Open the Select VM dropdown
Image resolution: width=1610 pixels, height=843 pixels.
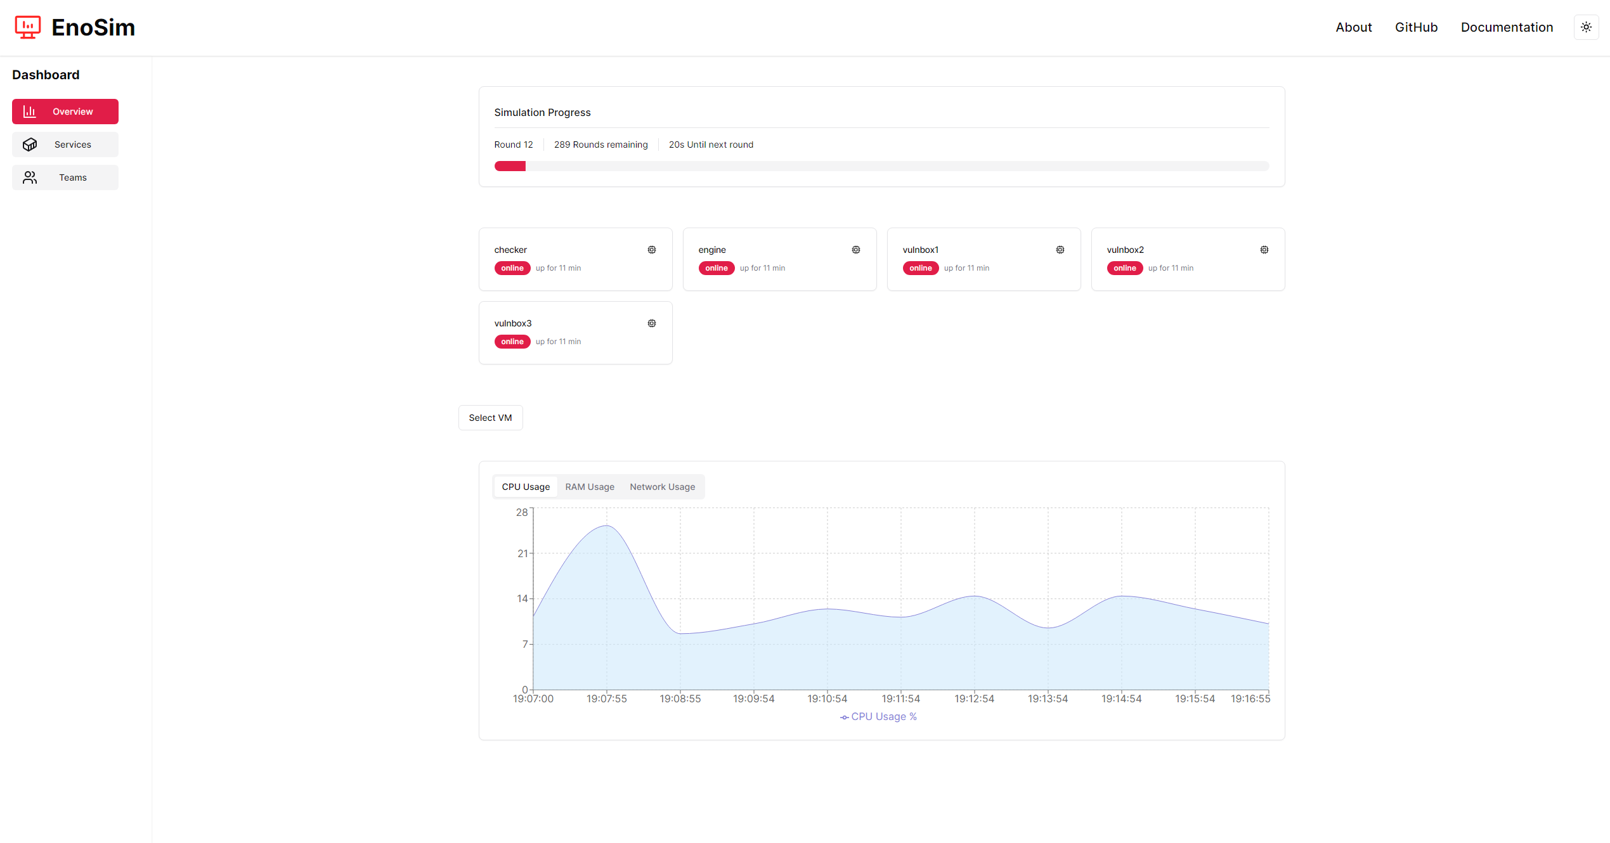pyautogui.click(x=491, y=417)
